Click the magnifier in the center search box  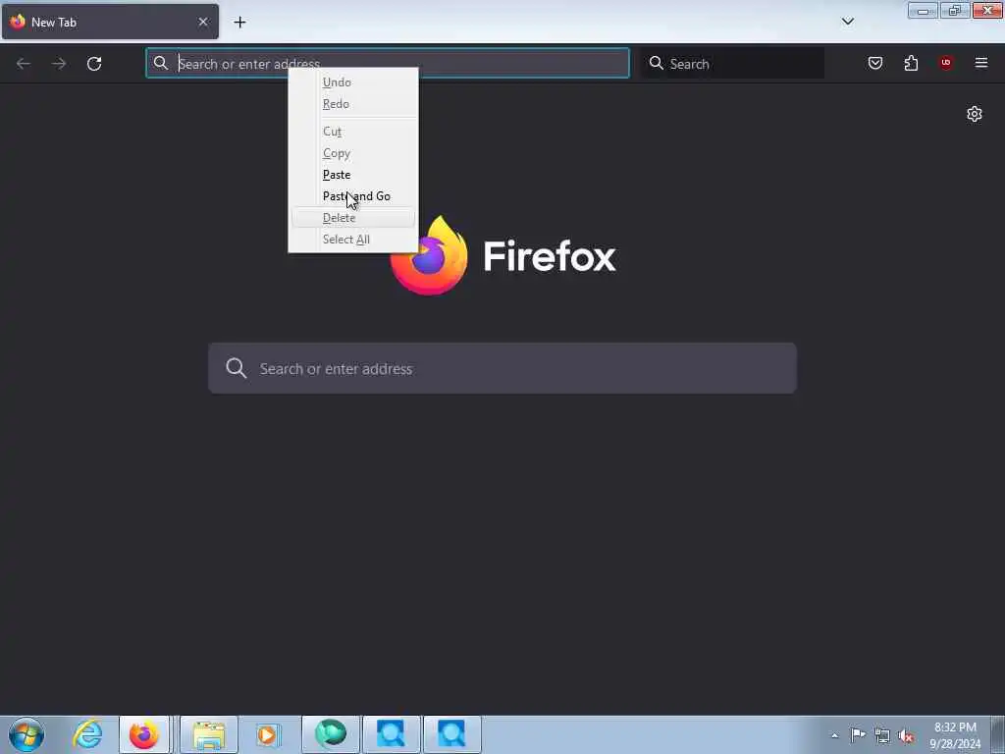[x=236, y=368]
